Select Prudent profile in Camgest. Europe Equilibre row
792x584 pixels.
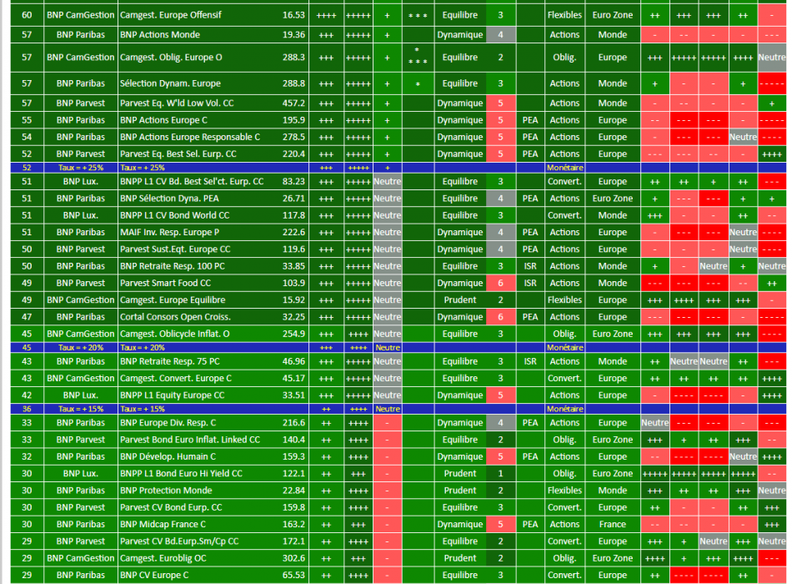(x=460, y=300)
